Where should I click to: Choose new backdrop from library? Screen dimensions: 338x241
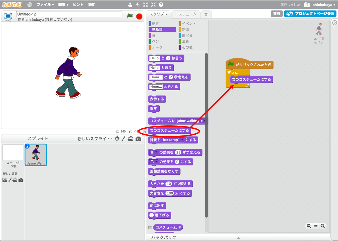[x=5, y=180]
